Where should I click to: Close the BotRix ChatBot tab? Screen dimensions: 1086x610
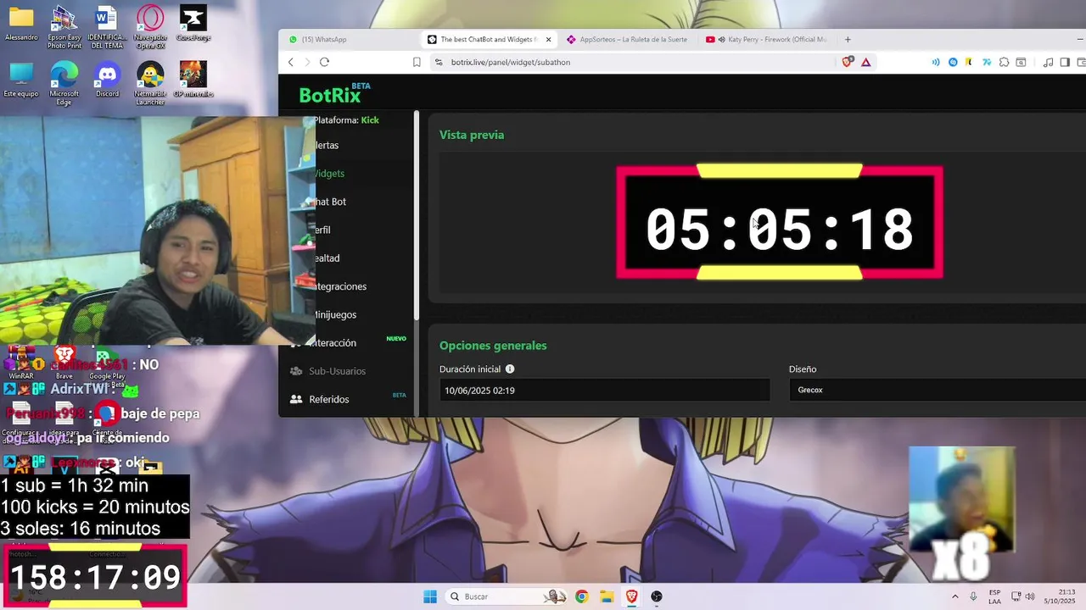pos(548,39)
